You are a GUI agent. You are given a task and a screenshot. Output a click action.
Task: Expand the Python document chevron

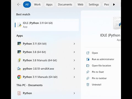pos(74,93)
